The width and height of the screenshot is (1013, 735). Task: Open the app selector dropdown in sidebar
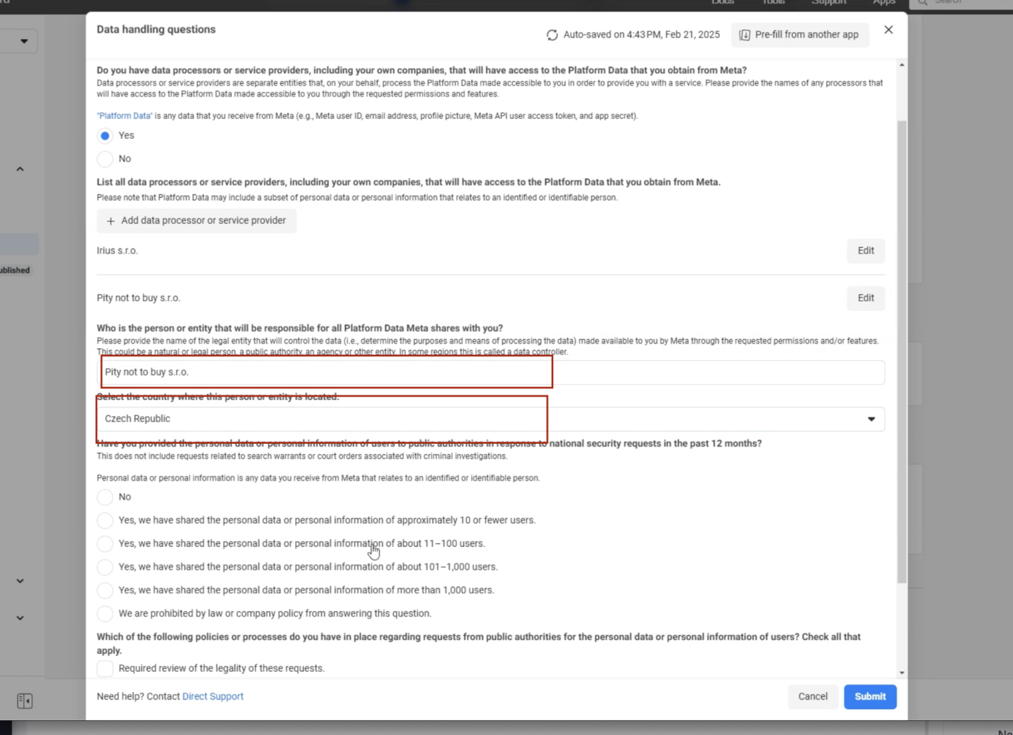tap(24, 42)
